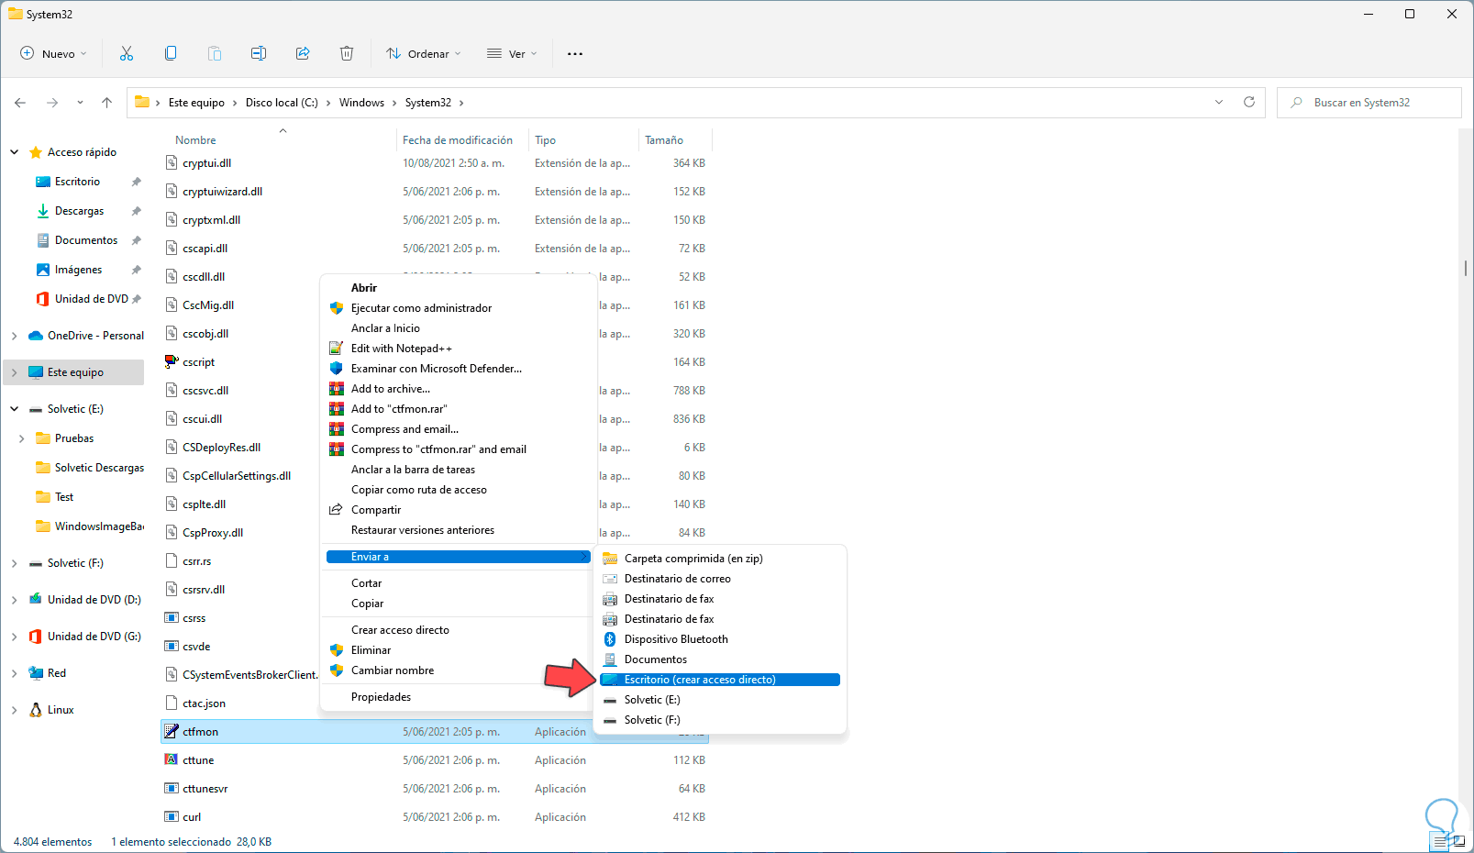The width and height of the screenshot is (1474, 853).
Task: Click the Descargas download icon in sidebar
Action: (43, 211)
